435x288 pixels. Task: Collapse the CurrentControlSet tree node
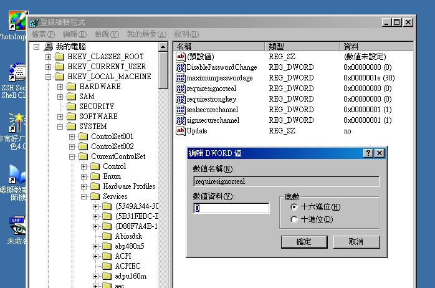point(72,156)
